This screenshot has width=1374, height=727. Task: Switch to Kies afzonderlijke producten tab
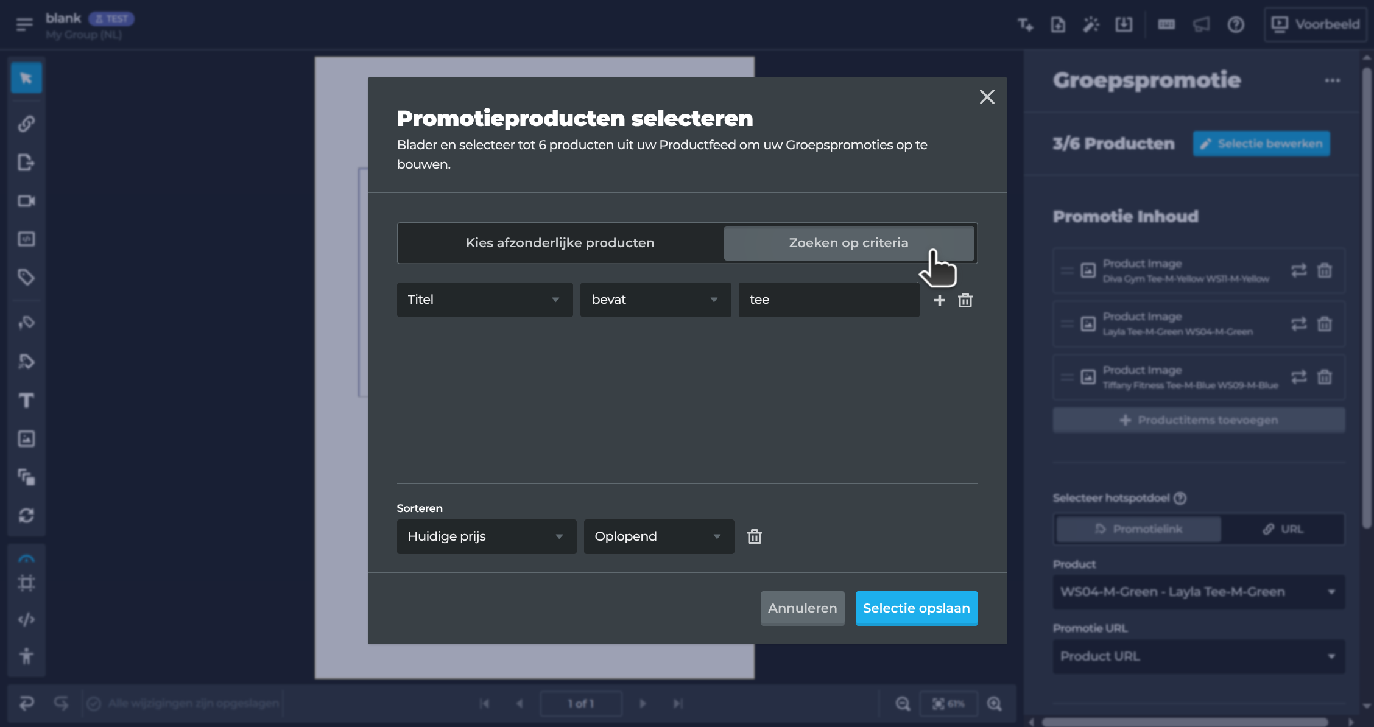(x=560, y=243)
